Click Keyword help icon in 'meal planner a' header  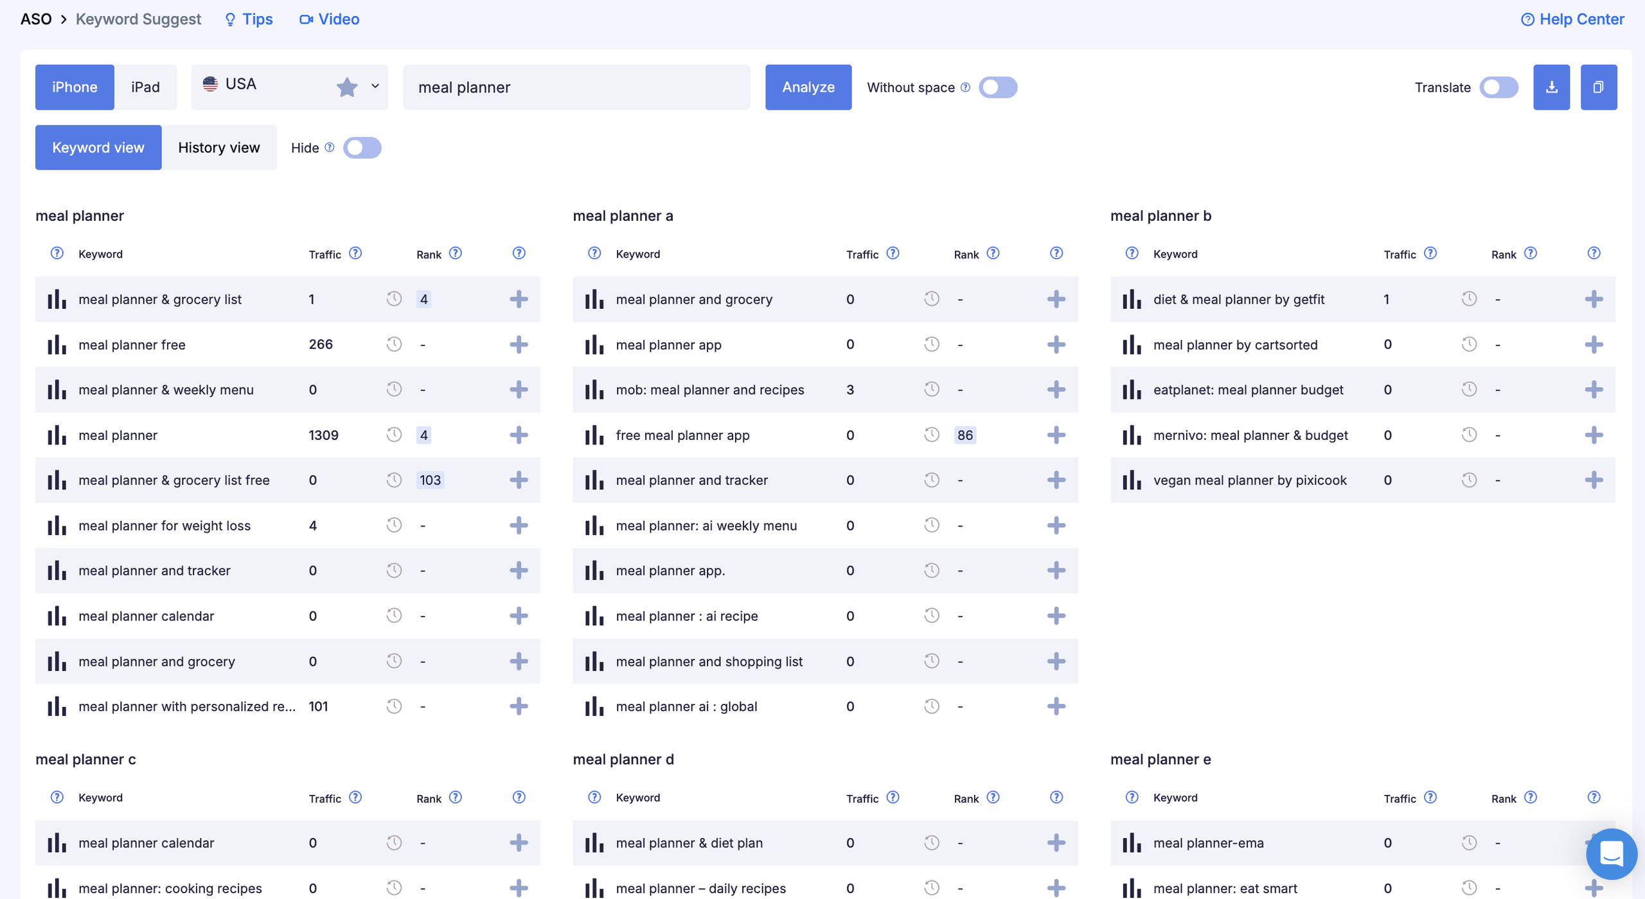coord(594,253)
